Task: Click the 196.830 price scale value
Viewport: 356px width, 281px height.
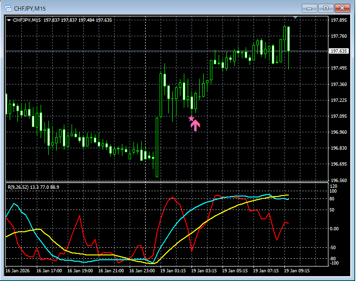Action: pyautogui.click(x=339, y=148)
